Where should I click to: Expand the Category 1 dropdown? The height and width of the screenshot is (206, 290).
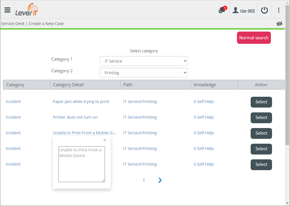144,61
